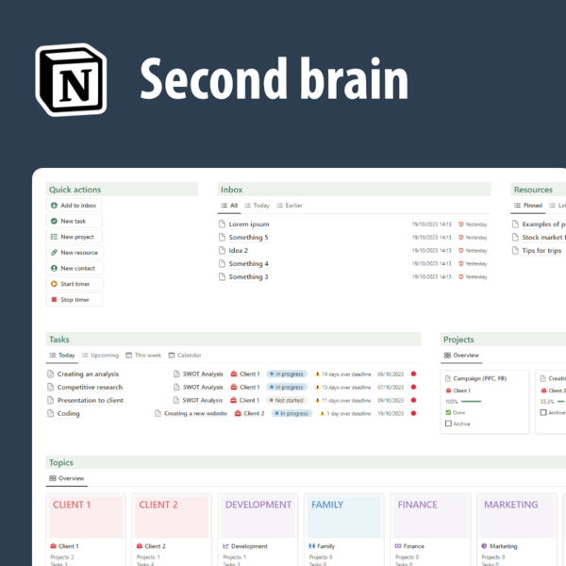Click the red priority dot on Creating an analysis row
Image resolution: width=566 pixels, height=566 pixels.
click(414, 374)
